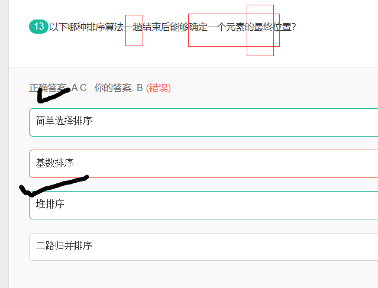The height and width of the screenshot is (288, 378).
Task: Click the green question number 13 badge
Action: tap(38, 27)
